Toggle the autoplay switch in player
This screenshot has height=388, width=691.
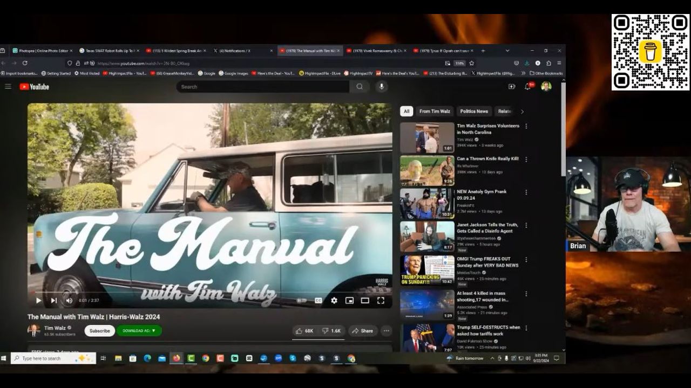coord(302,301)
